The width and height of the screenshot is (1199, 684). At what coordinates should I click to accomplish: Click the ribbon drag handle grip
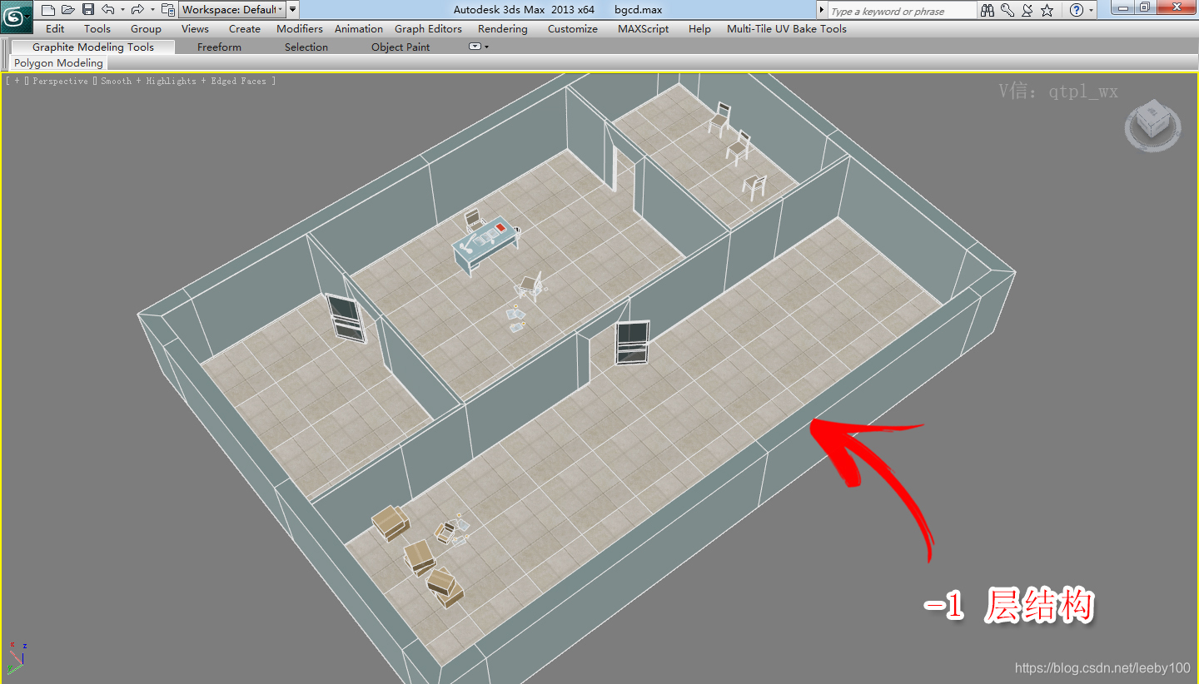point(5,55)
